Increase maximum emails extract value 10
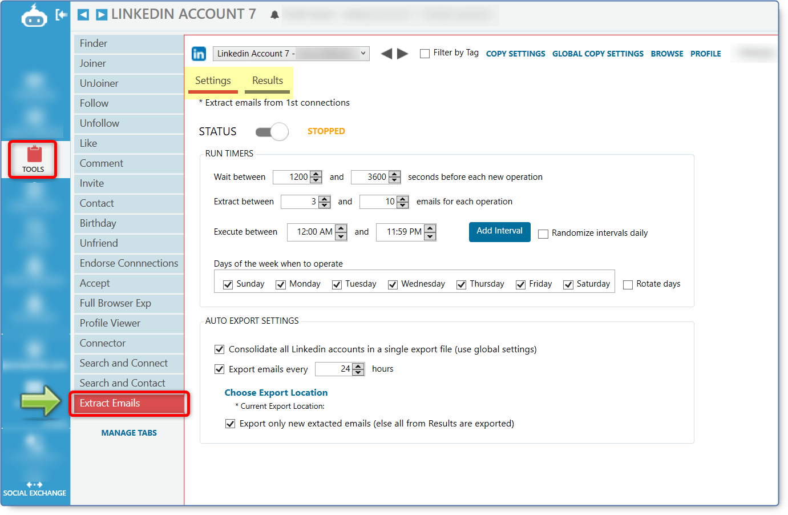The image size is (788, 515). [403, 199]
